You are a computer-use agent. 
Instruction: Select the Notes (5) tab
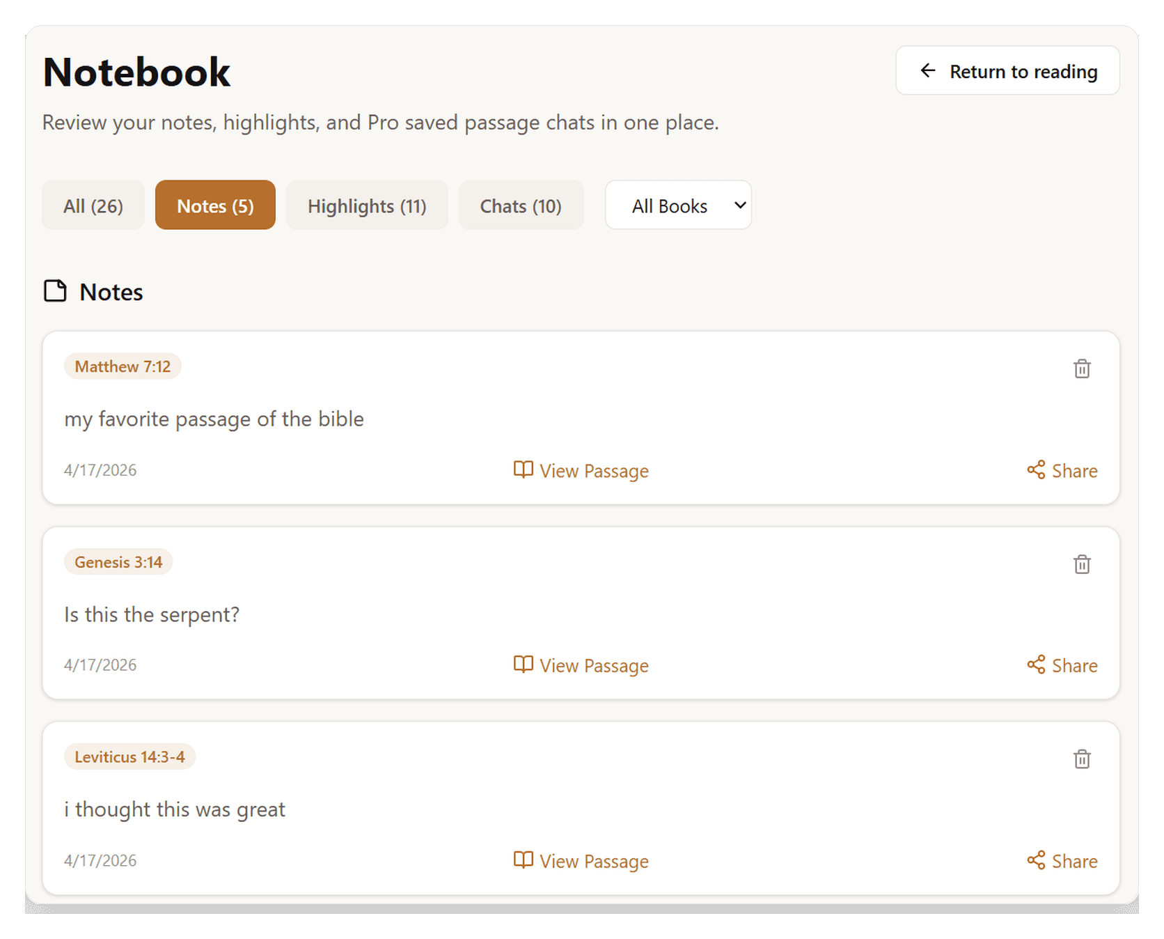[215, 205]
